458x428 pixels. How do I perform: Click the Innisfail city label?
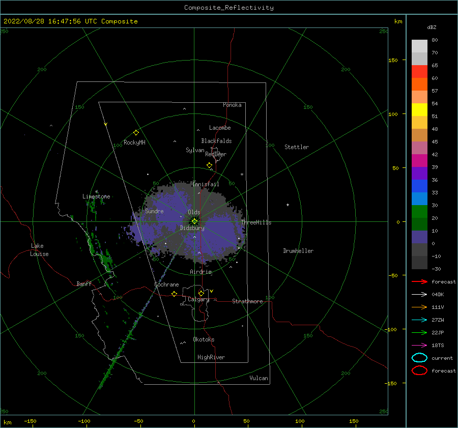[206, 184]
